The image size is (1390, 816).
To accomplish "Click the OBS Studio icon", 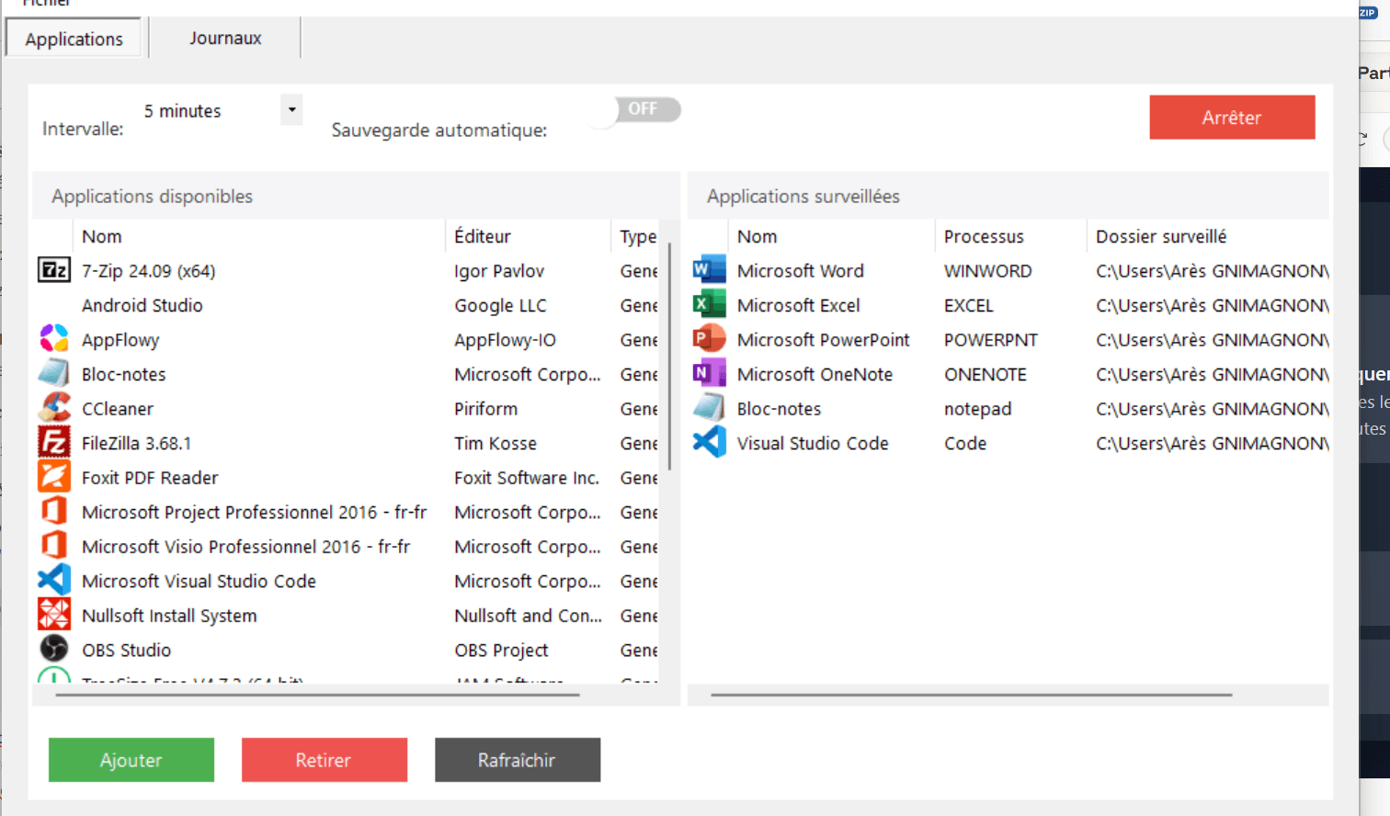I will point(54,649).
